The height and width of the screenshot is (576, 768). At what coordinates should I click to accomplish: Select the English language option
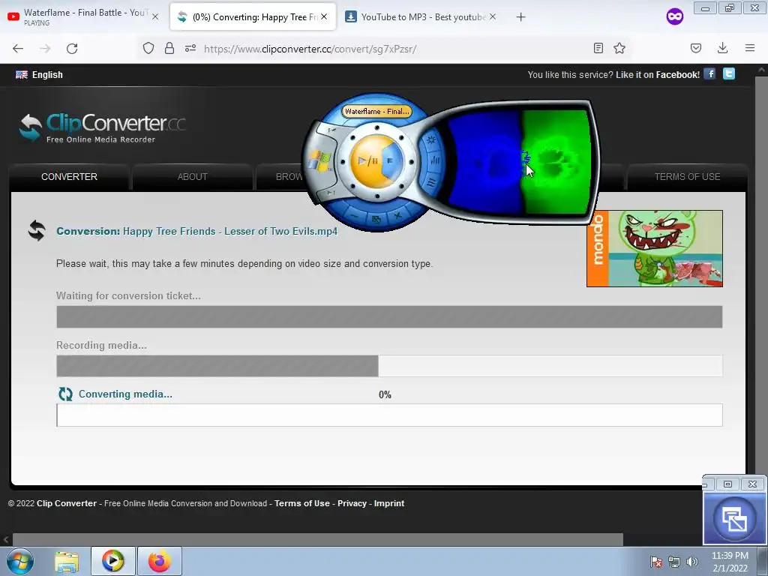click(x=39, y=74)
